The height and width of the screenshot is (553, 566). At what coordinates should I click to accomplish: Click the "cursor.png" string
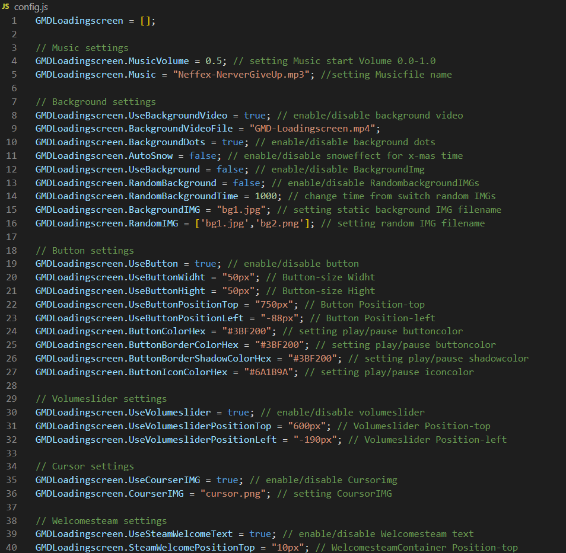(x=233, y=494)
